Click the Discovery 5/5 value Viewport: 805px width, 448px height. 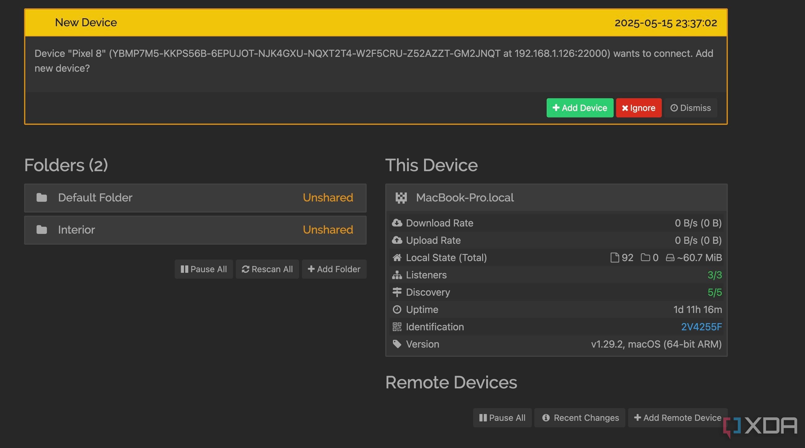click(715, 292)
